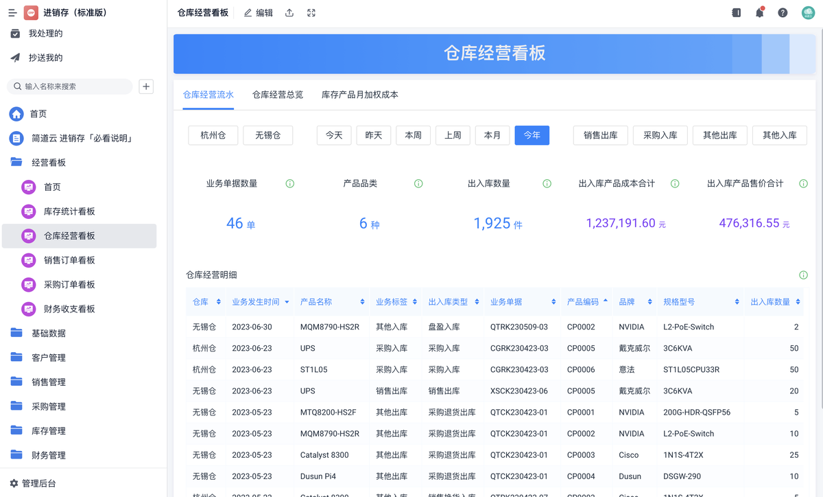The image size is (823, 497).
Task: Click the info icon next to 业务单据数量
Action: coord(290,184)
